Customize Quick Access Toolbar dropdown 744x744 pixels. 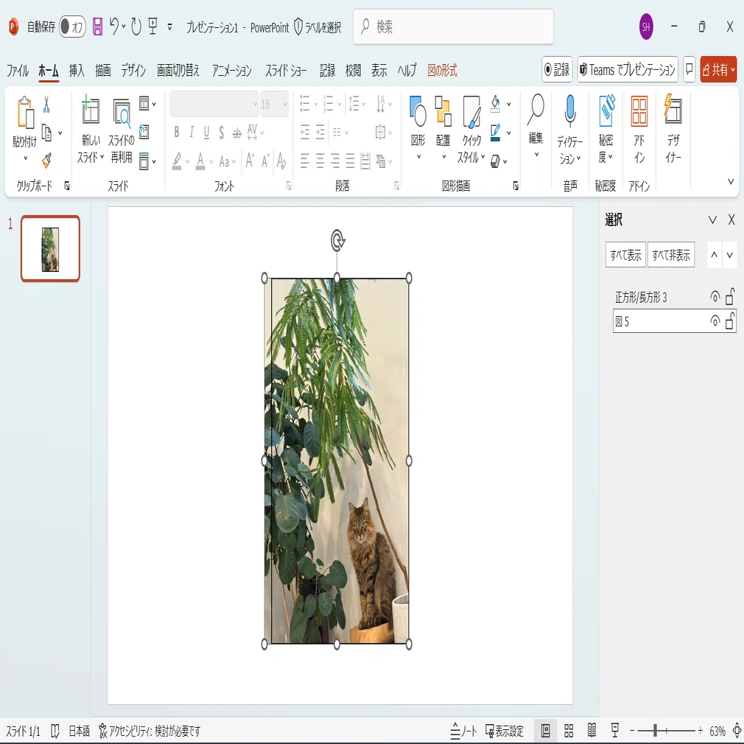coord(170,27)
